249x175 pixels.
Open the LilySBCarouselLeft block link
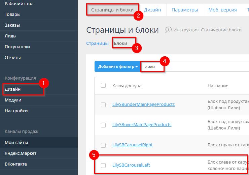tap(131, 165)
